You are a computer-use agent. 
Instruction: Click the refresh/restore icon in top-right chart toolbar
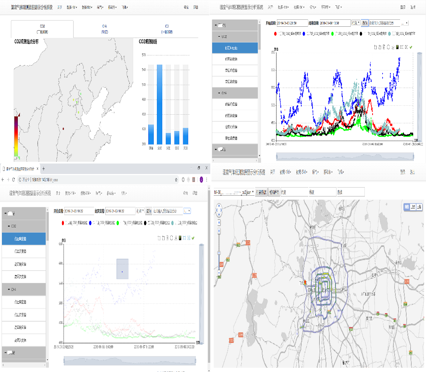pos(388,47)
